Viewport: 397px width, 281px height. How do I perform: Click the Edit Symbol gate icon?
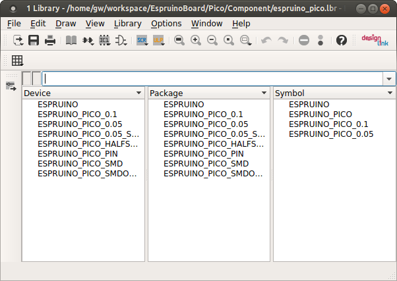[121, 40]
